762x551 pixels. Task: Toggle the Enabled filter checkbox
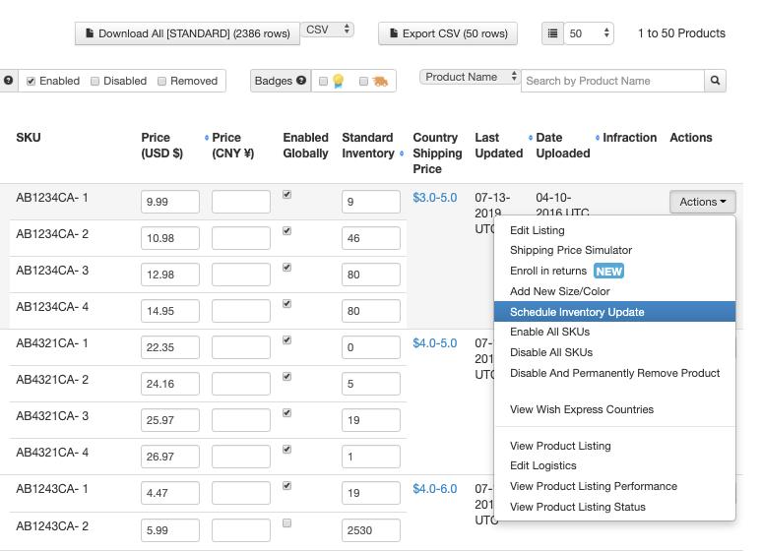click(31, 82)
